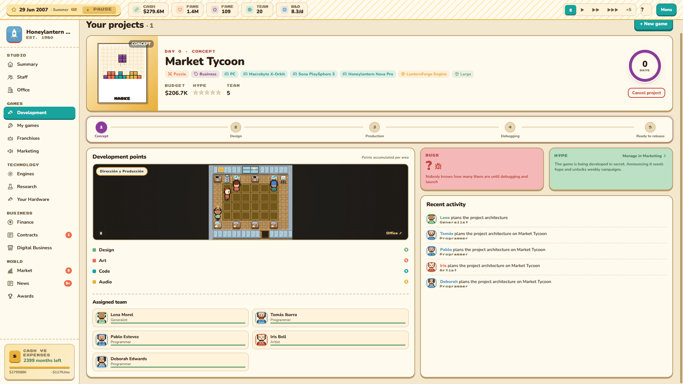683x384 pixels.
Task: Click the studio rocket logo
Action: [x=14, y=34]
